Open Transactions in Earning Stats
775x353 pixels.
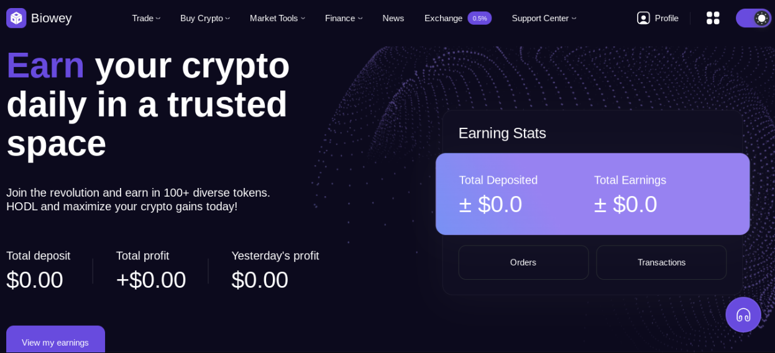tap(661, 262)
